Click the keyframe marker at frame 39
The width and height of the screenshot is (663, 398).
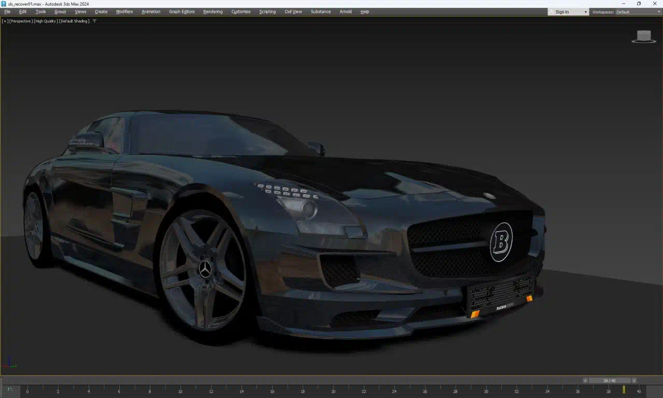click(624, 389)
